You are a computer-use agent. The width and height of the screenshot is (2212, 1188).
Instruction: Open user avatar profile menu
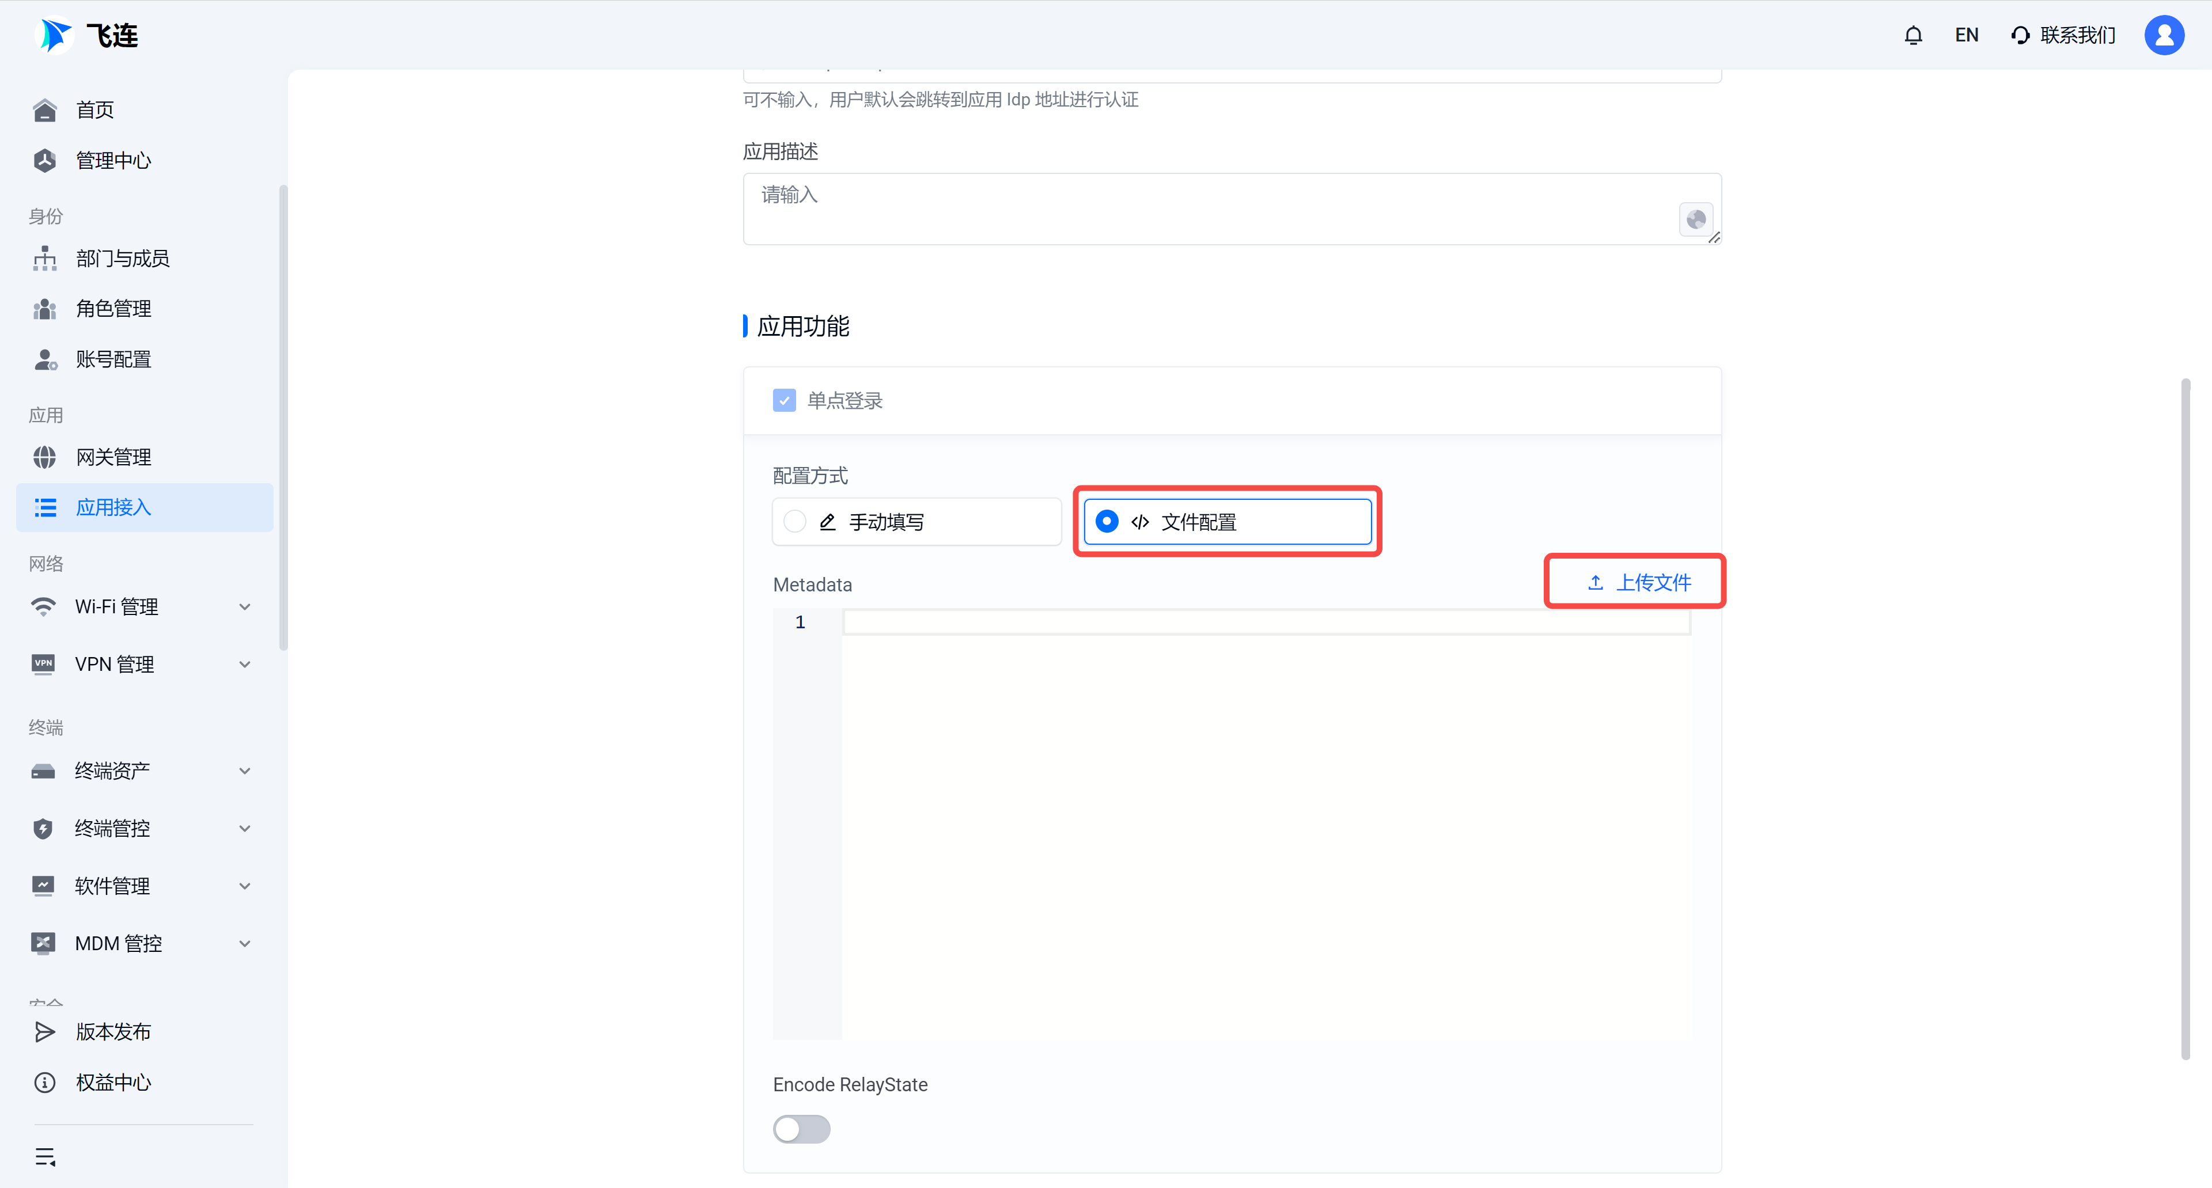click(x=2164, y=35)
